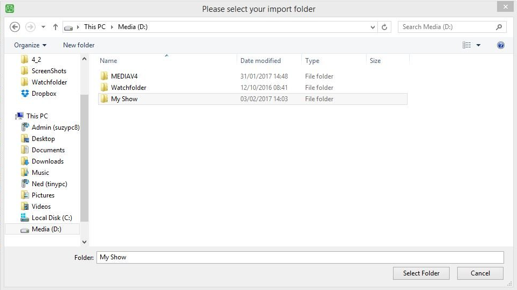Sort by Date modified column header
Screen dimensions: 517x290
(x=260, y=61)
